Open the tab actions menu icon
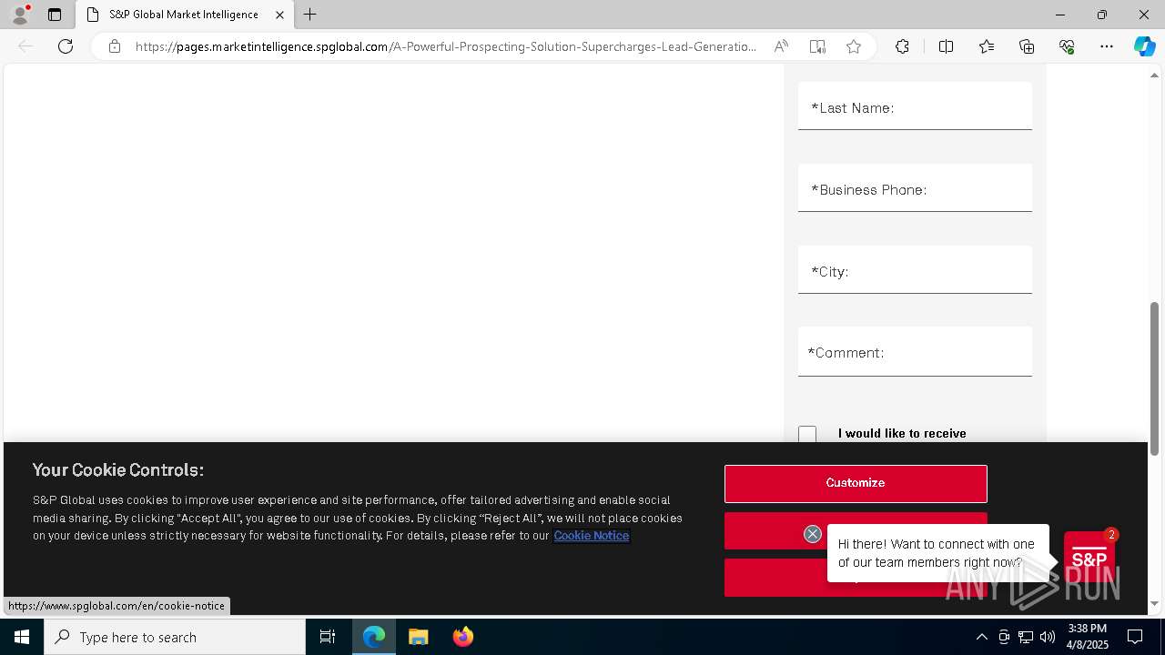 (x=55, y=15)
